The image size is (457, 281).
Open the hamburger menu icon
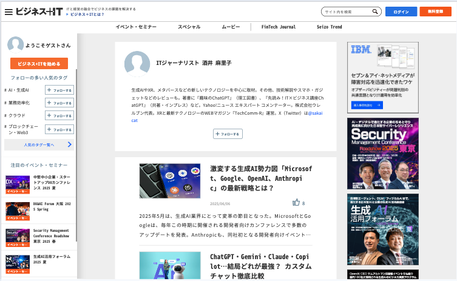click(x=8, y=12)
